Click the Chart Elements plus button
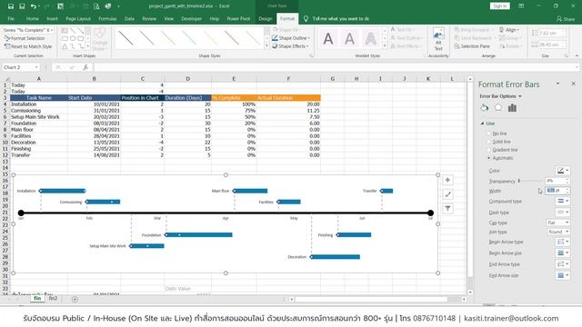This screenshot has height=327, width=582. pyautogui.click(x=448, y=180)
